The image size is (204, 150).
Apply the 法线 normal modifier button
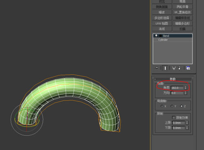click(x=162, y=29)
